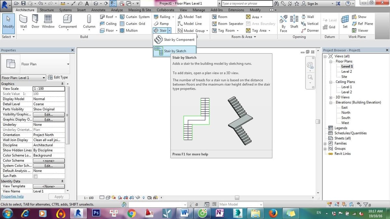This screenshot has width=390, height=219.
Task: Click the Dormer opening tool
Action: [x=310, y=30]
